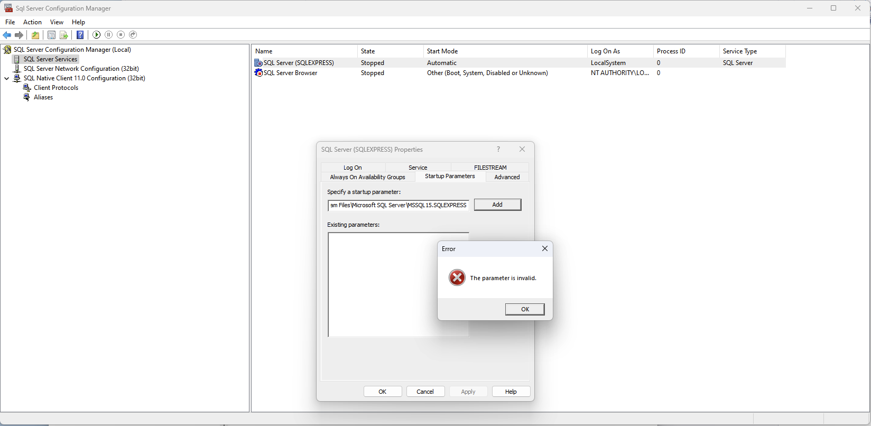Switch to the Log On tab
This screenshot has height=426, width=871.
tap(353, 168)
